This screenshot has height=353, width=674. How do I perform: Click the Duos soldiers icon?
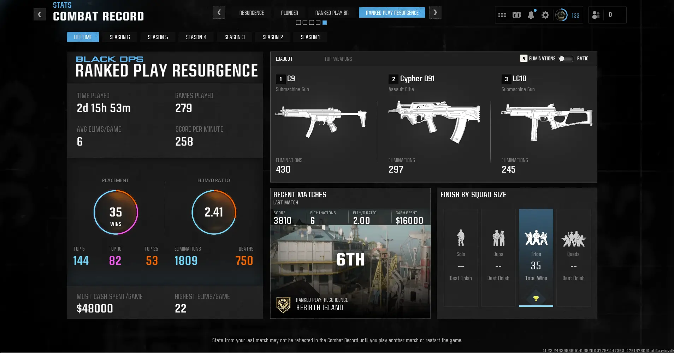498,238
